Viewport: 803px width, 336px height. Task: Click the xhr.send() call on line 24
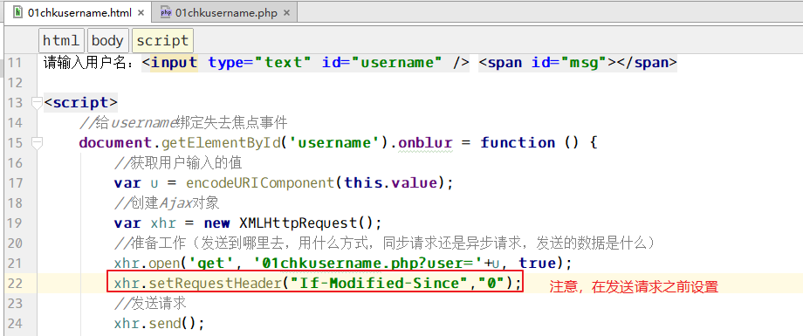click(x=159, y=324)
